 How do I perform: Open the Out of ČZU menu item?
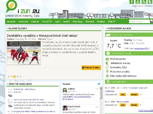(x=47, y=22)
